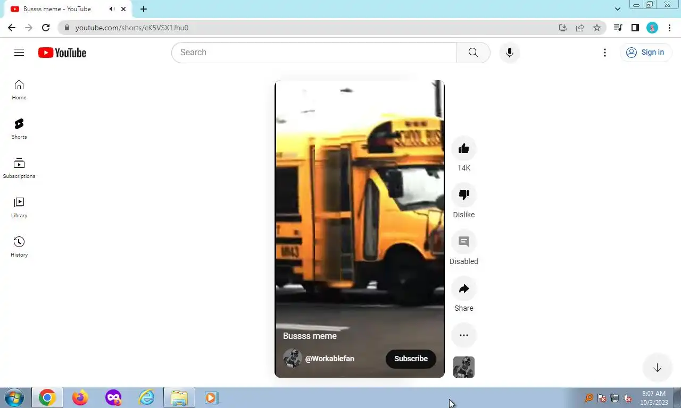Image resolution: width=681 pixels, height=408 pixels.
Task: Reload the current page
Action: (x=46, y=28)
